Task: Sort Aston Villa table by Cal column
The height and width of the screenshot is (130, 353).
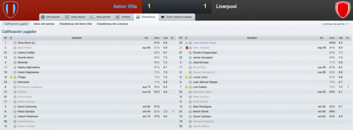Action: pyautogui.click(x=165, y=38)
